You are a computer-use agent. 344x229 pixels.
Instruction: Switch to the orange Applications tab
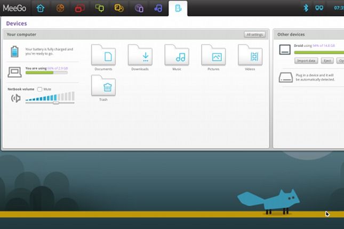click(x=60, y=8)
